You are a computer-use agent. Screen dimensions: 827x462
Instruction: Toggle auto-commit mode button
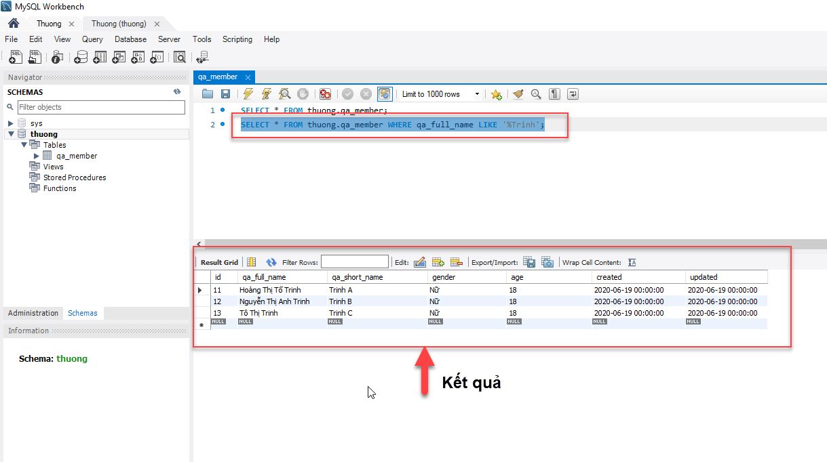[385, 94]
